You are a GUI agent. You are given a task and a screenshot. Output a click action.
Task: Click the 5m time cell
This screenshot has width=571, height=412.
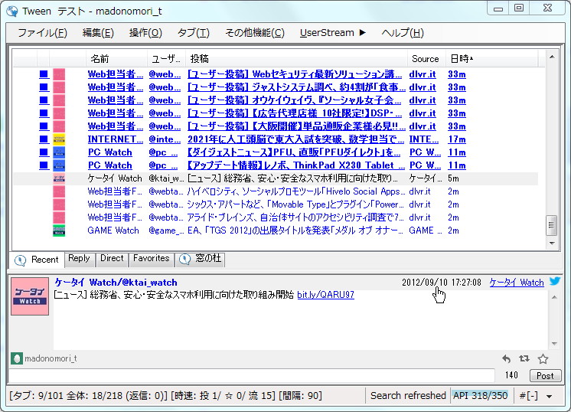pyautogui.click(x=453, y=178)
